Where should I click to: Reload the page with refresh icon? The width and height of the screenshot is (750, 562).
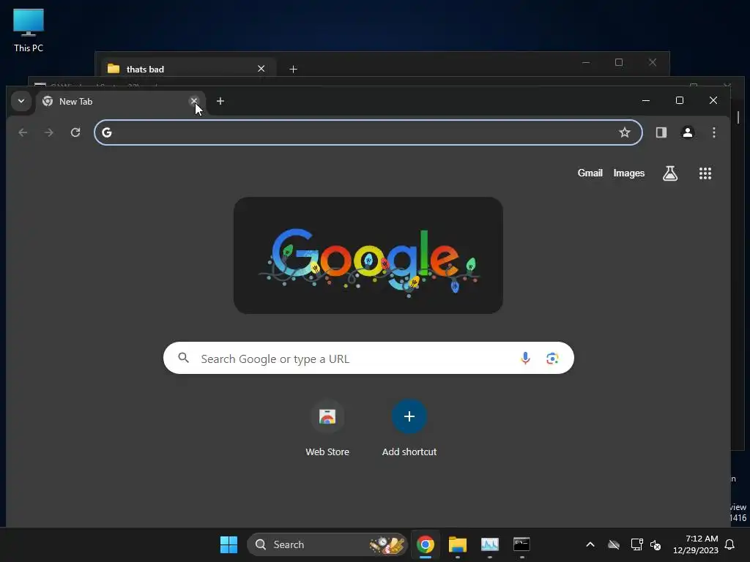click(75, 132)
